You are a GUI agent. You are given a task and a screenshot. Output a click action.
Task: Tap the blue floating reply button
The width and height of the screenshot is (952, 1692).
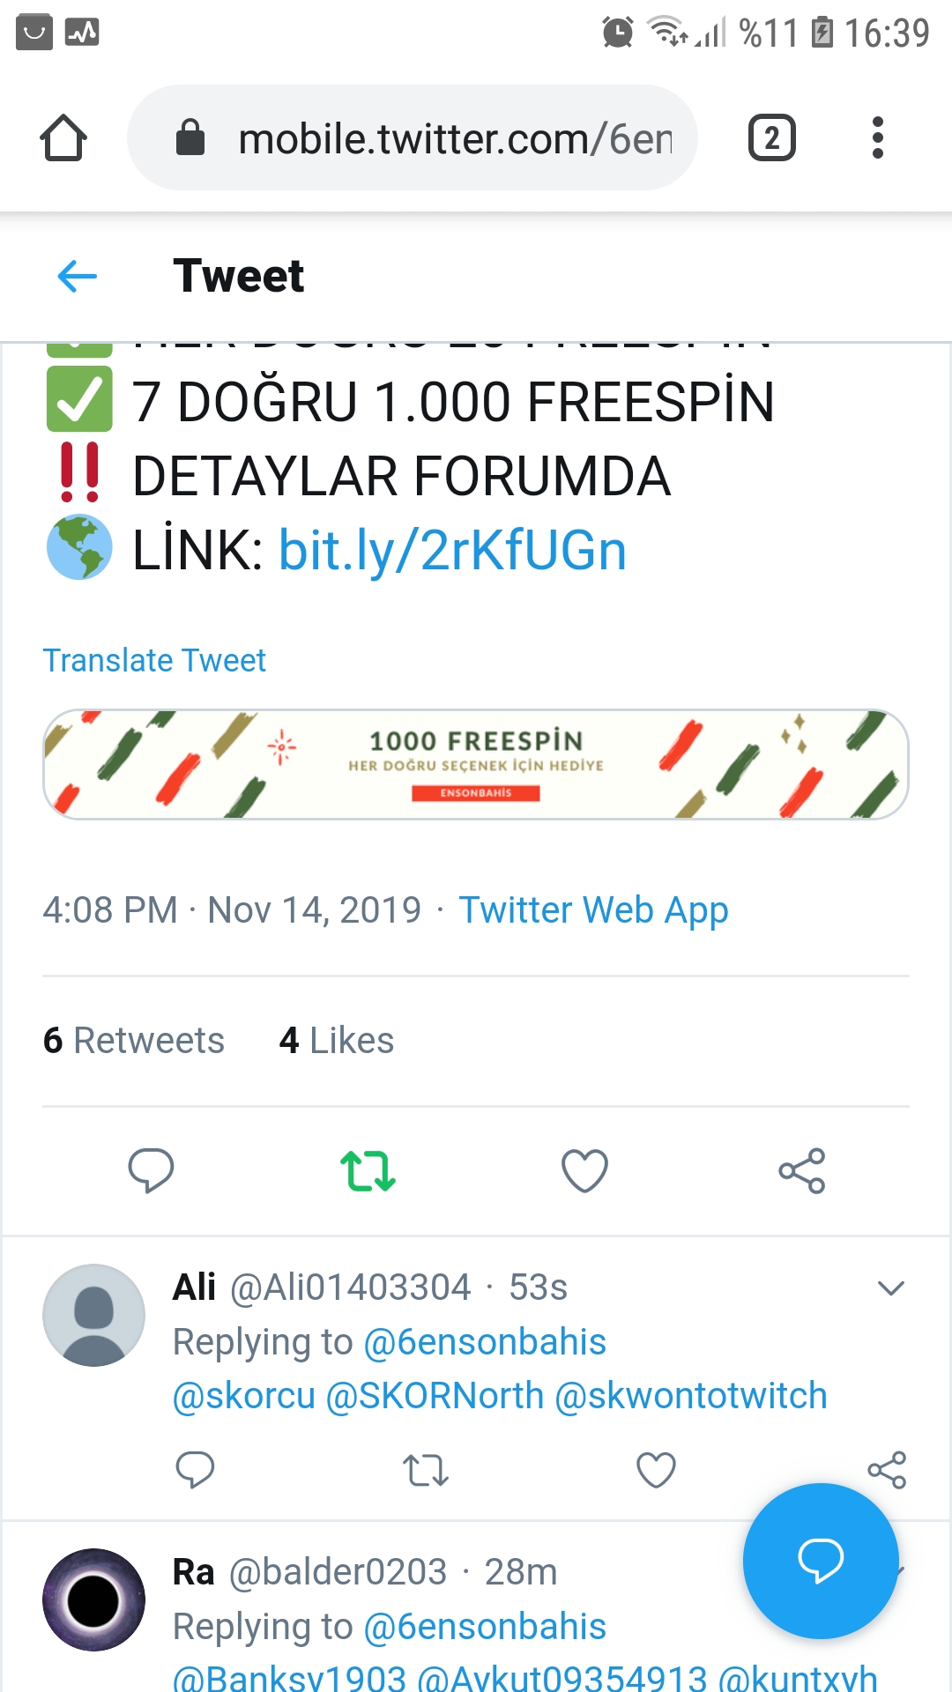(x=821, y=1561)
